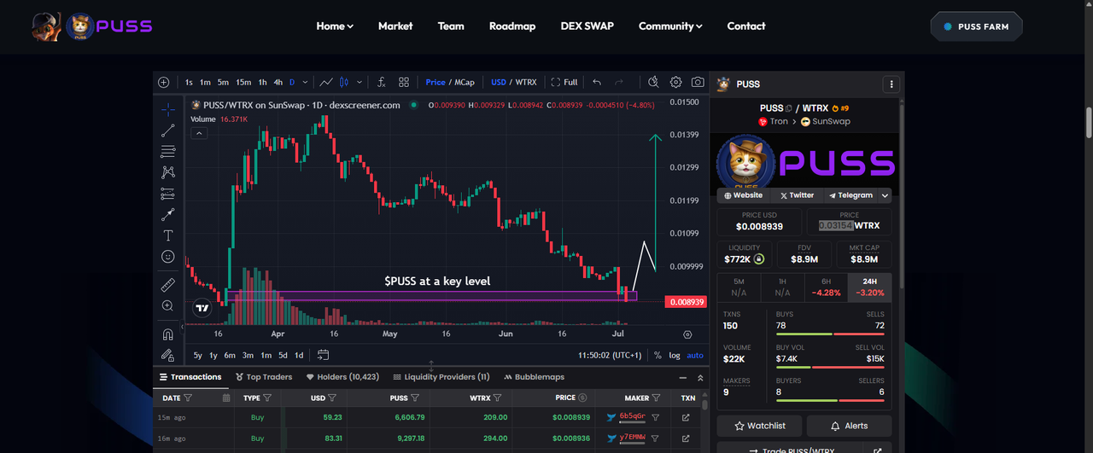
Task: Select the ruler measure tool
Action: click(168, 285)
